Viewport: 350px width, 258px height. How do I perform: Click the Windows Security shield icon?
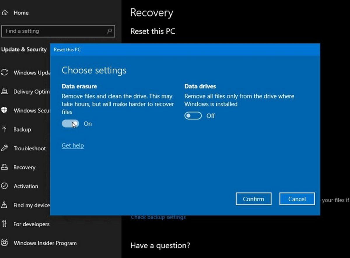click(4, 111)
